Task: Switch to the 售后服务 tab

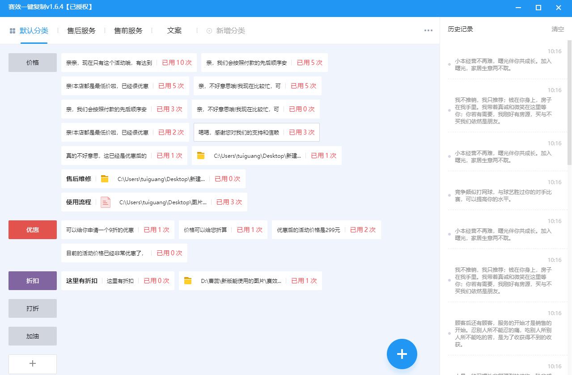Action: click(x=81, y=30)
